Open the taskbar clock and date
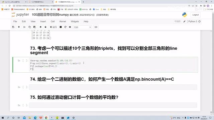The image size is (214, 120). (x=204, y=118)
